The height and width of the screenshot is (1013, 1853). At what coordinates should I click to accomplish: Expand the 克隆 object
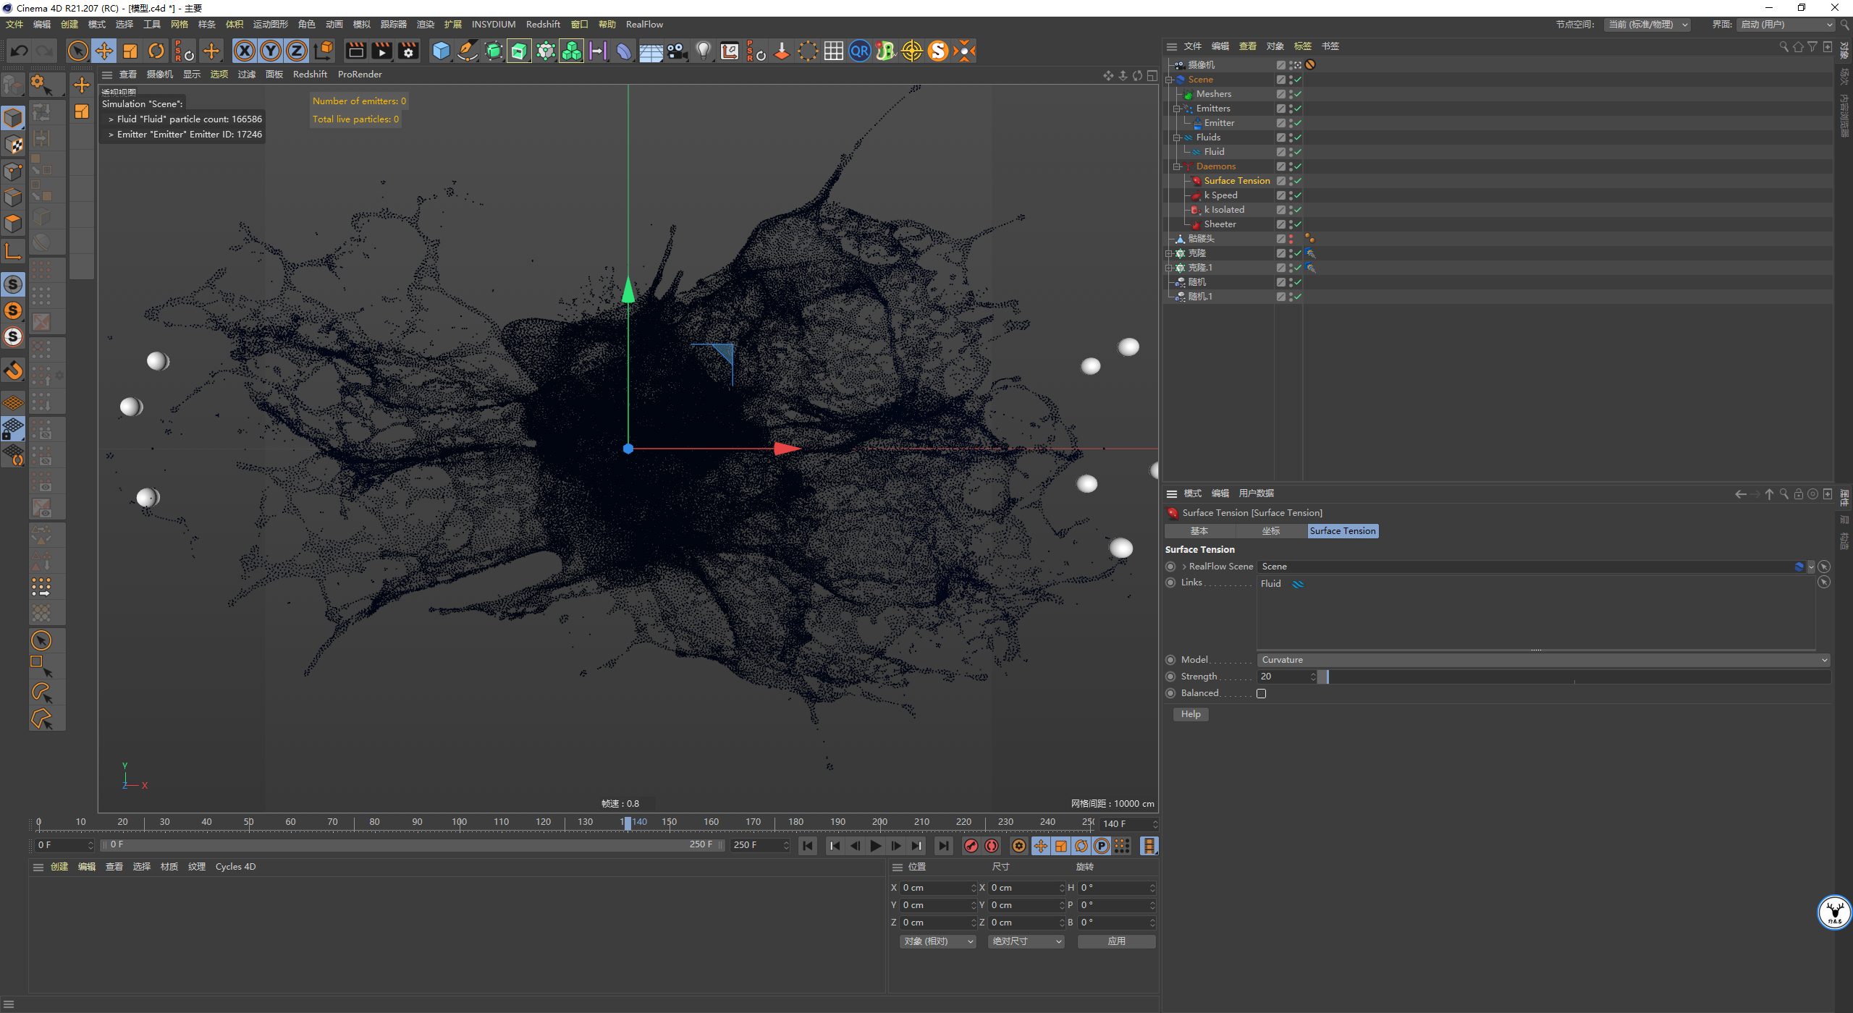click(1168, 253)
